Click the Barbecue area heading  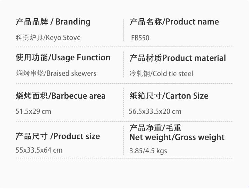(60, 96)
